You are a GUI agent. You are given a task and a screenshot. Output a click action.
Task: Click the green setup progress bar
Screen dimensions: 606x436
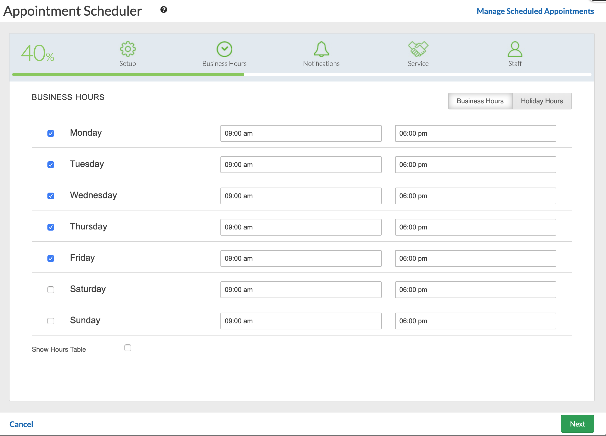click(128, 75)
